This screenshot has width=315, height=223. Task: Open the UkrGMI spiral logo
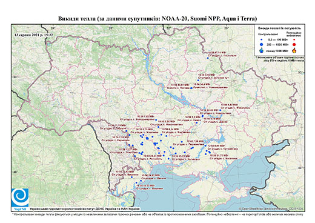point(20,198)
